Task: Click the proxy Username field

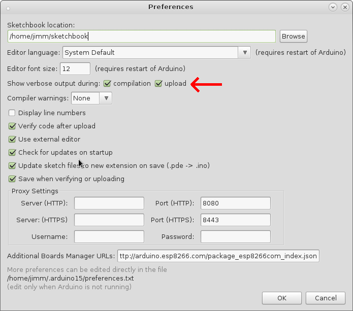Action: point(109,236)
